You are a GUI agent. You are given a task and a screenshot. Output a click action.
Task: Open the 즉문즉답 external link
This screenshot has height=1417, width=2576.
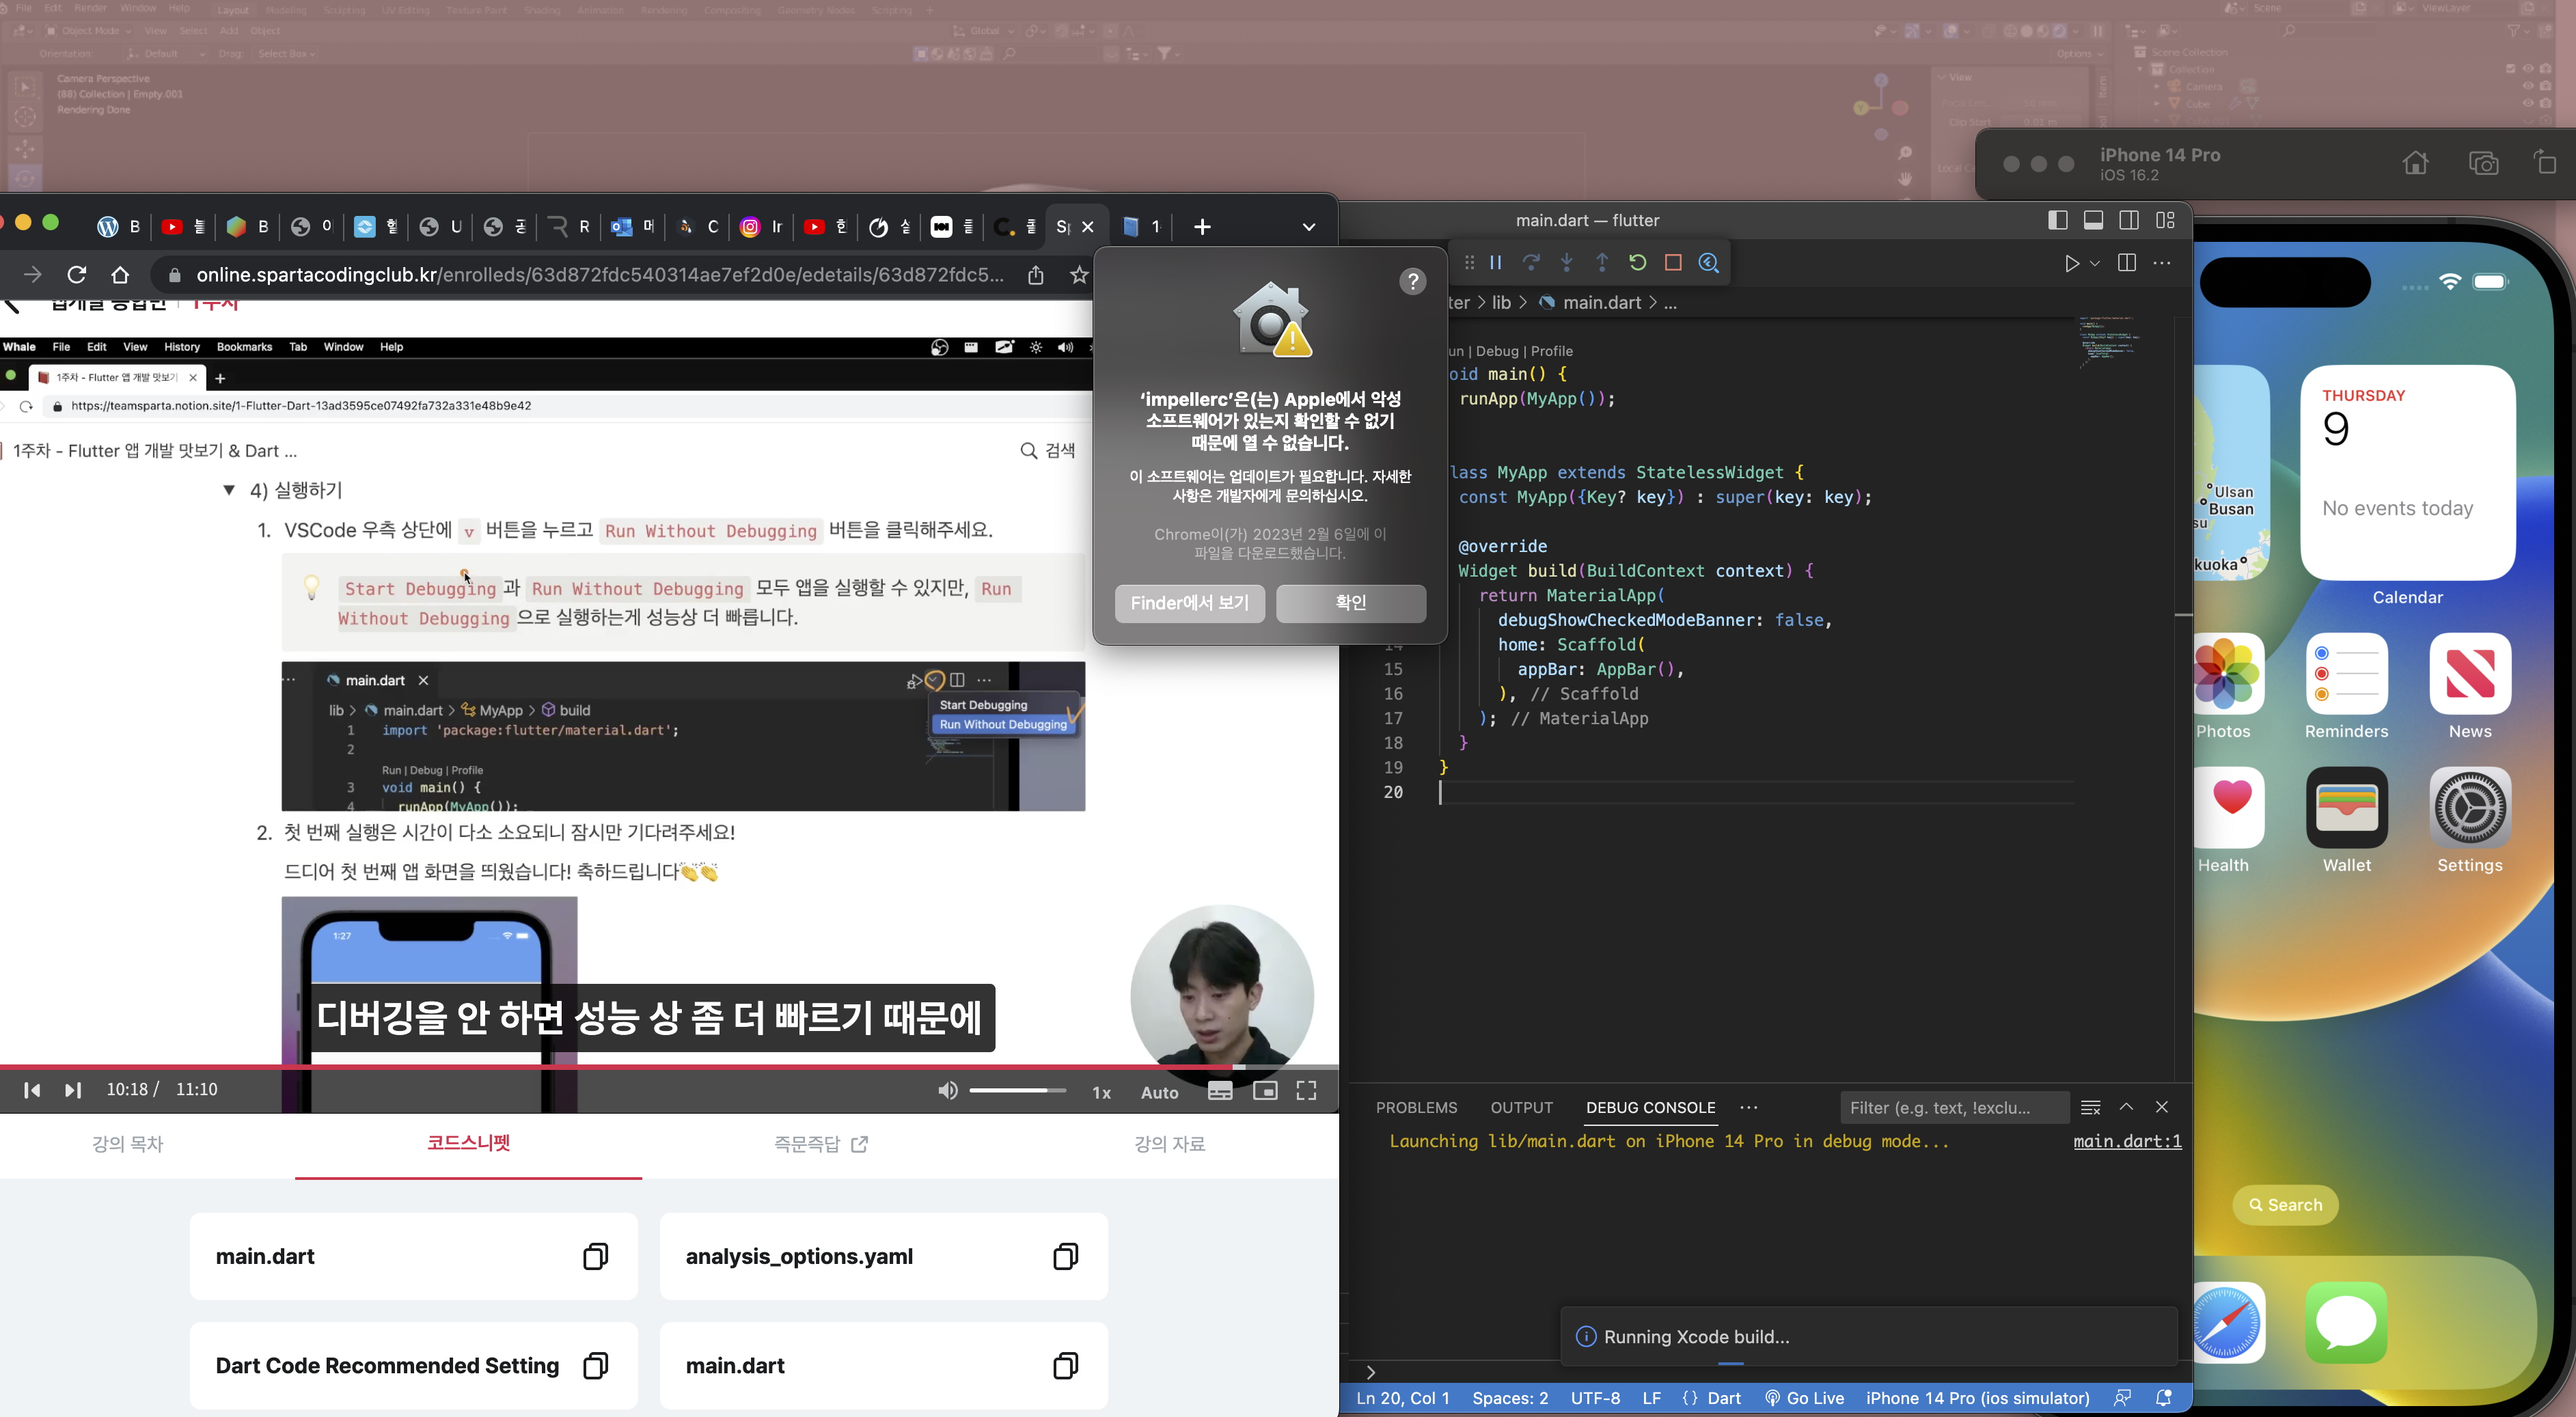[x=821, y=1143]
